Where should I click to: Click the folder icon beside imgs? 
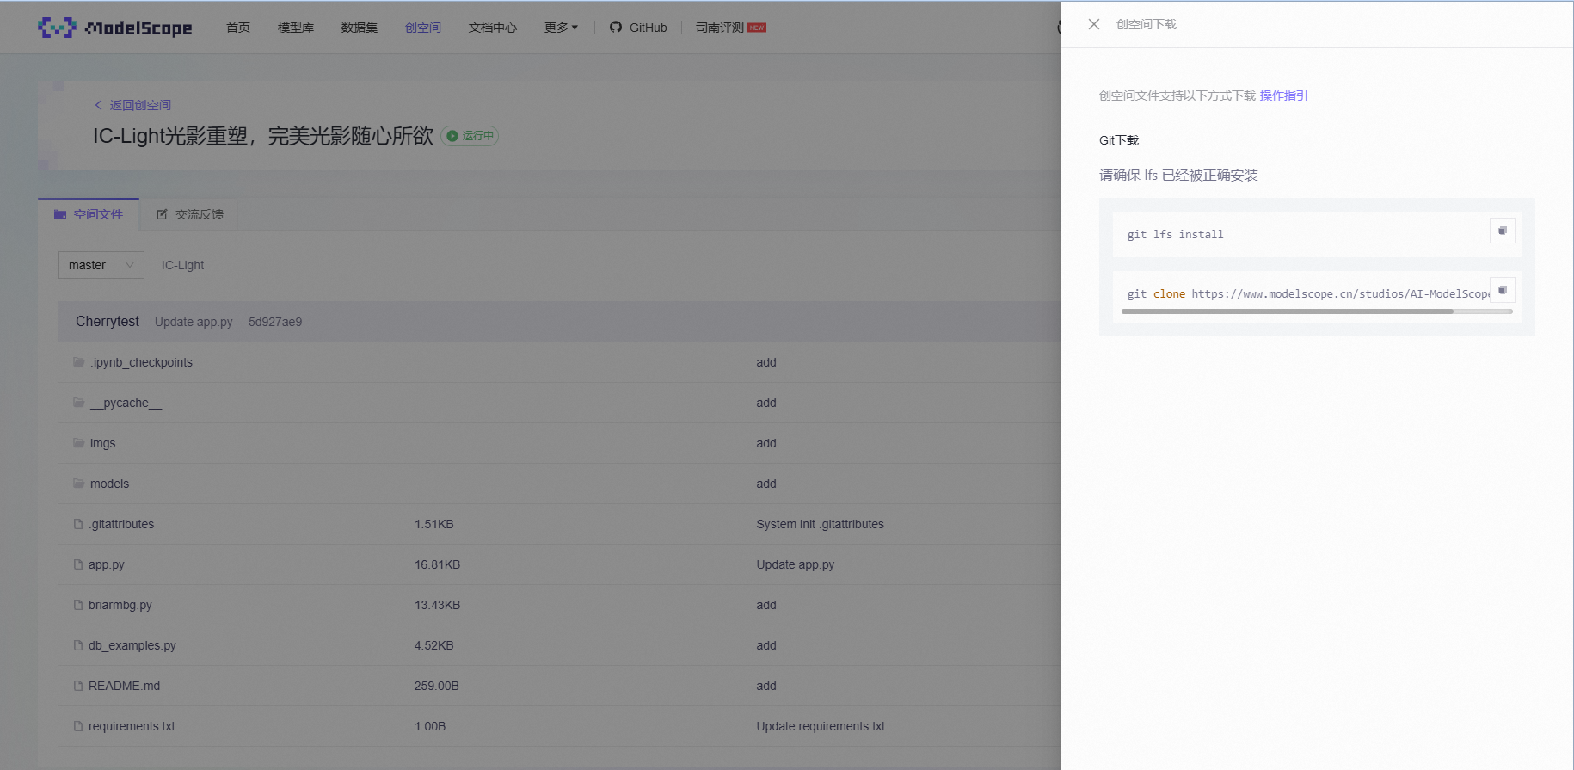pos(79,443)
